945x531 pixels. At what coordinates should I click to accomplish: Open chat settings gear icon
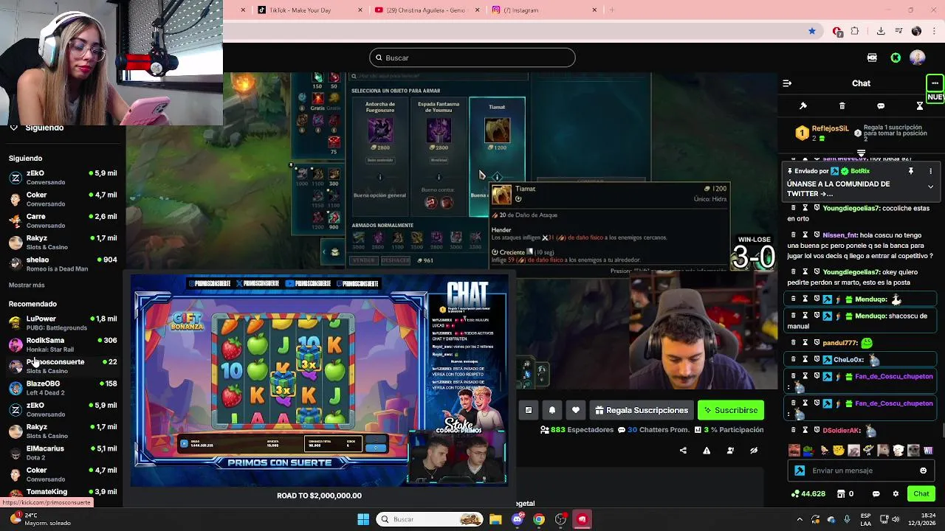coord(896,494)
